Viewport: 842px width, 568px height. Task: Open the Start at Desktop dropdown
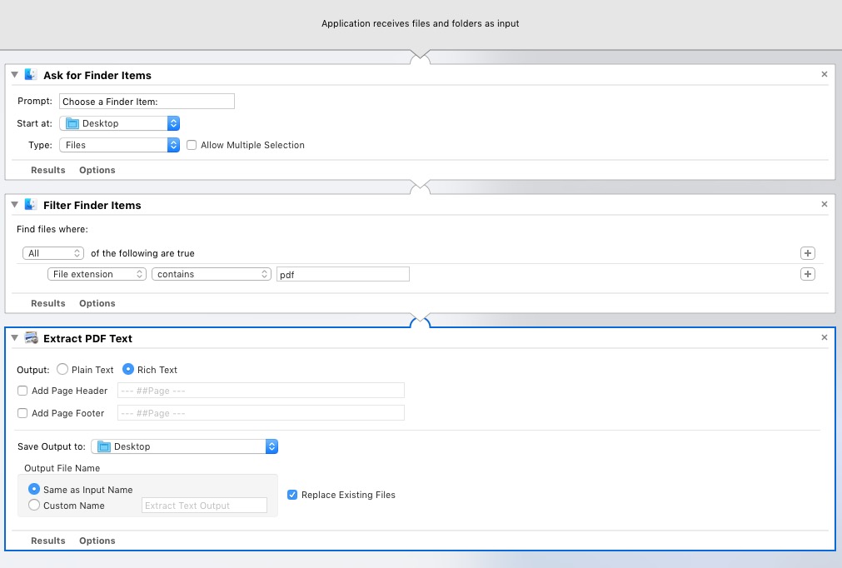[120, 123]
